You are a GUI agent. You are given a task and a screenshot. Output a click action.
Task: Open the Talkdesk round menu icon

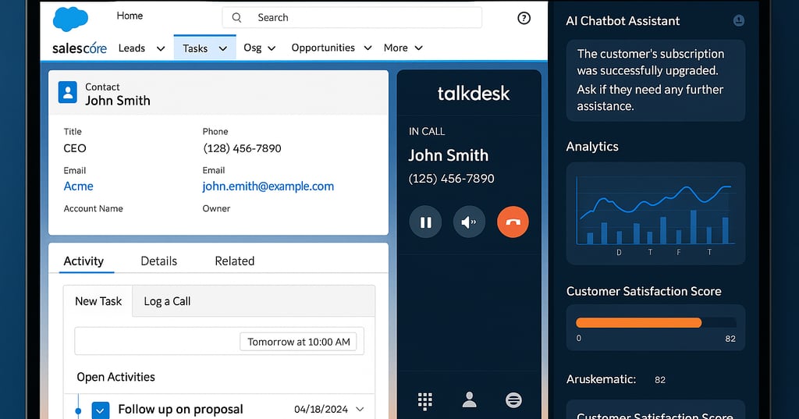[x=513, y=400]
